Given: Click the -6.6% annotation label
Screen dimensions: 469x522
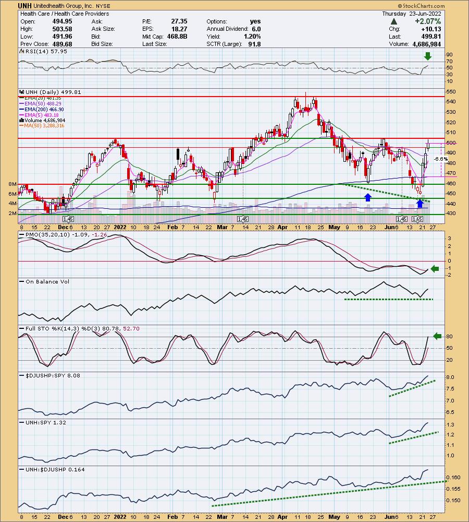Looking at the screenshot, I should [x=441, y=159].
